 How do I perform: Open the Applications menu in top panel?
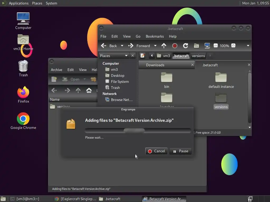[19, 3]
